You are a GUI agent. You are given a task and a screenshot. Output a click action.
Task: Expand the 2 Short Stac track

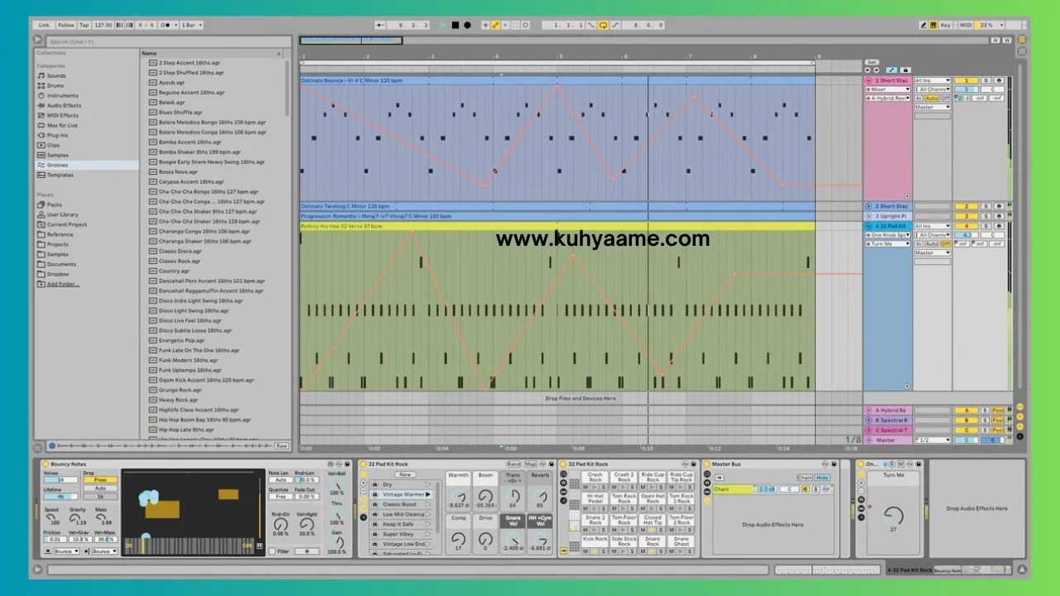[x=869, y=206]
